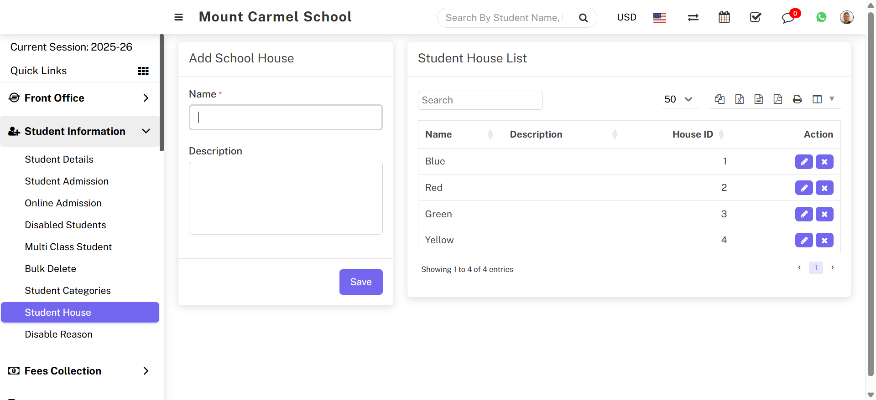Edit the Blue house entry
Viewport: 876px width, 400px height.
pos(803,162)
